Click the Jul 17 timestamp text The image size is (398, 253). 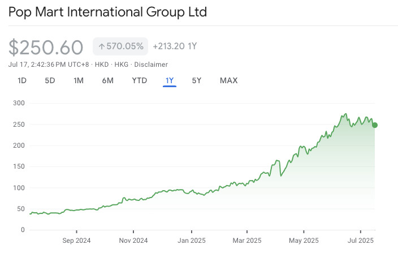point(49,65)
